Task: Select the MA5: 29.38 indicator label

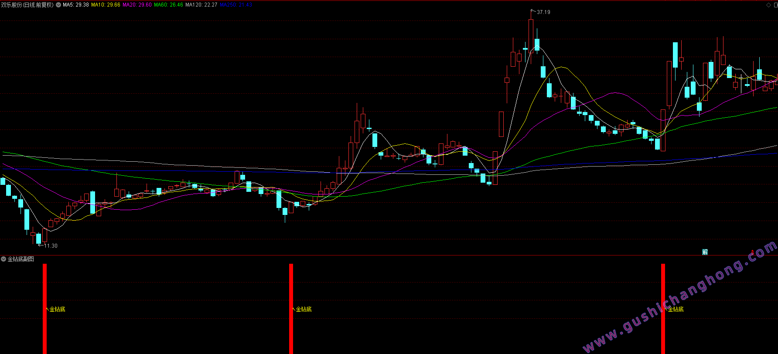Action: click(x=76, y=5)
